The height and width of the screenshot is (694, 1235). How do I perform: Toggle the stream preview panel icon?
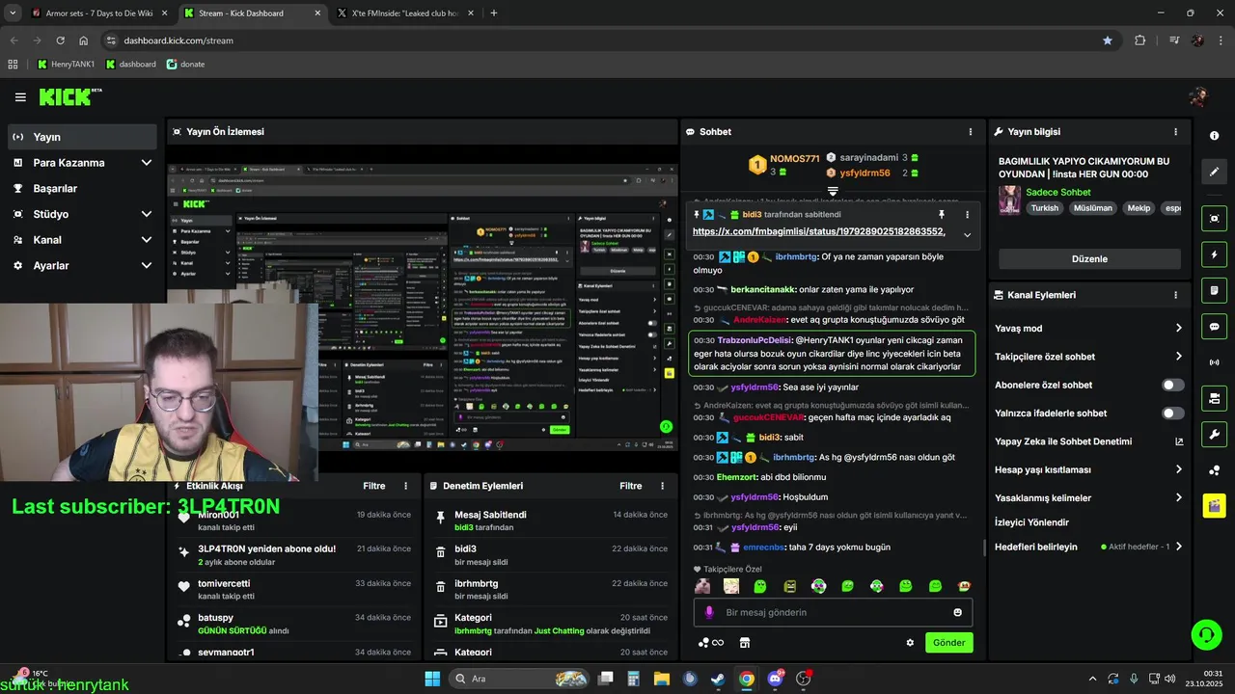click(1215, 219)
